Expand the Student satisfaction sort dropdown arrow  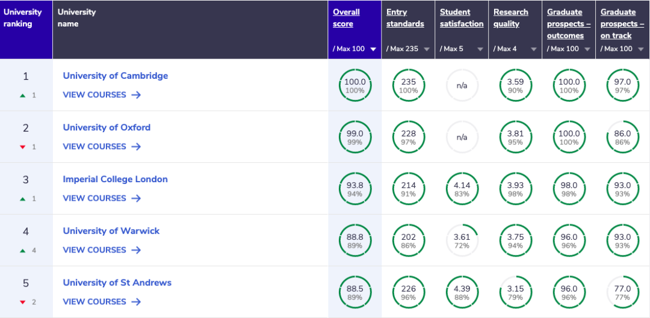point(480,49)
